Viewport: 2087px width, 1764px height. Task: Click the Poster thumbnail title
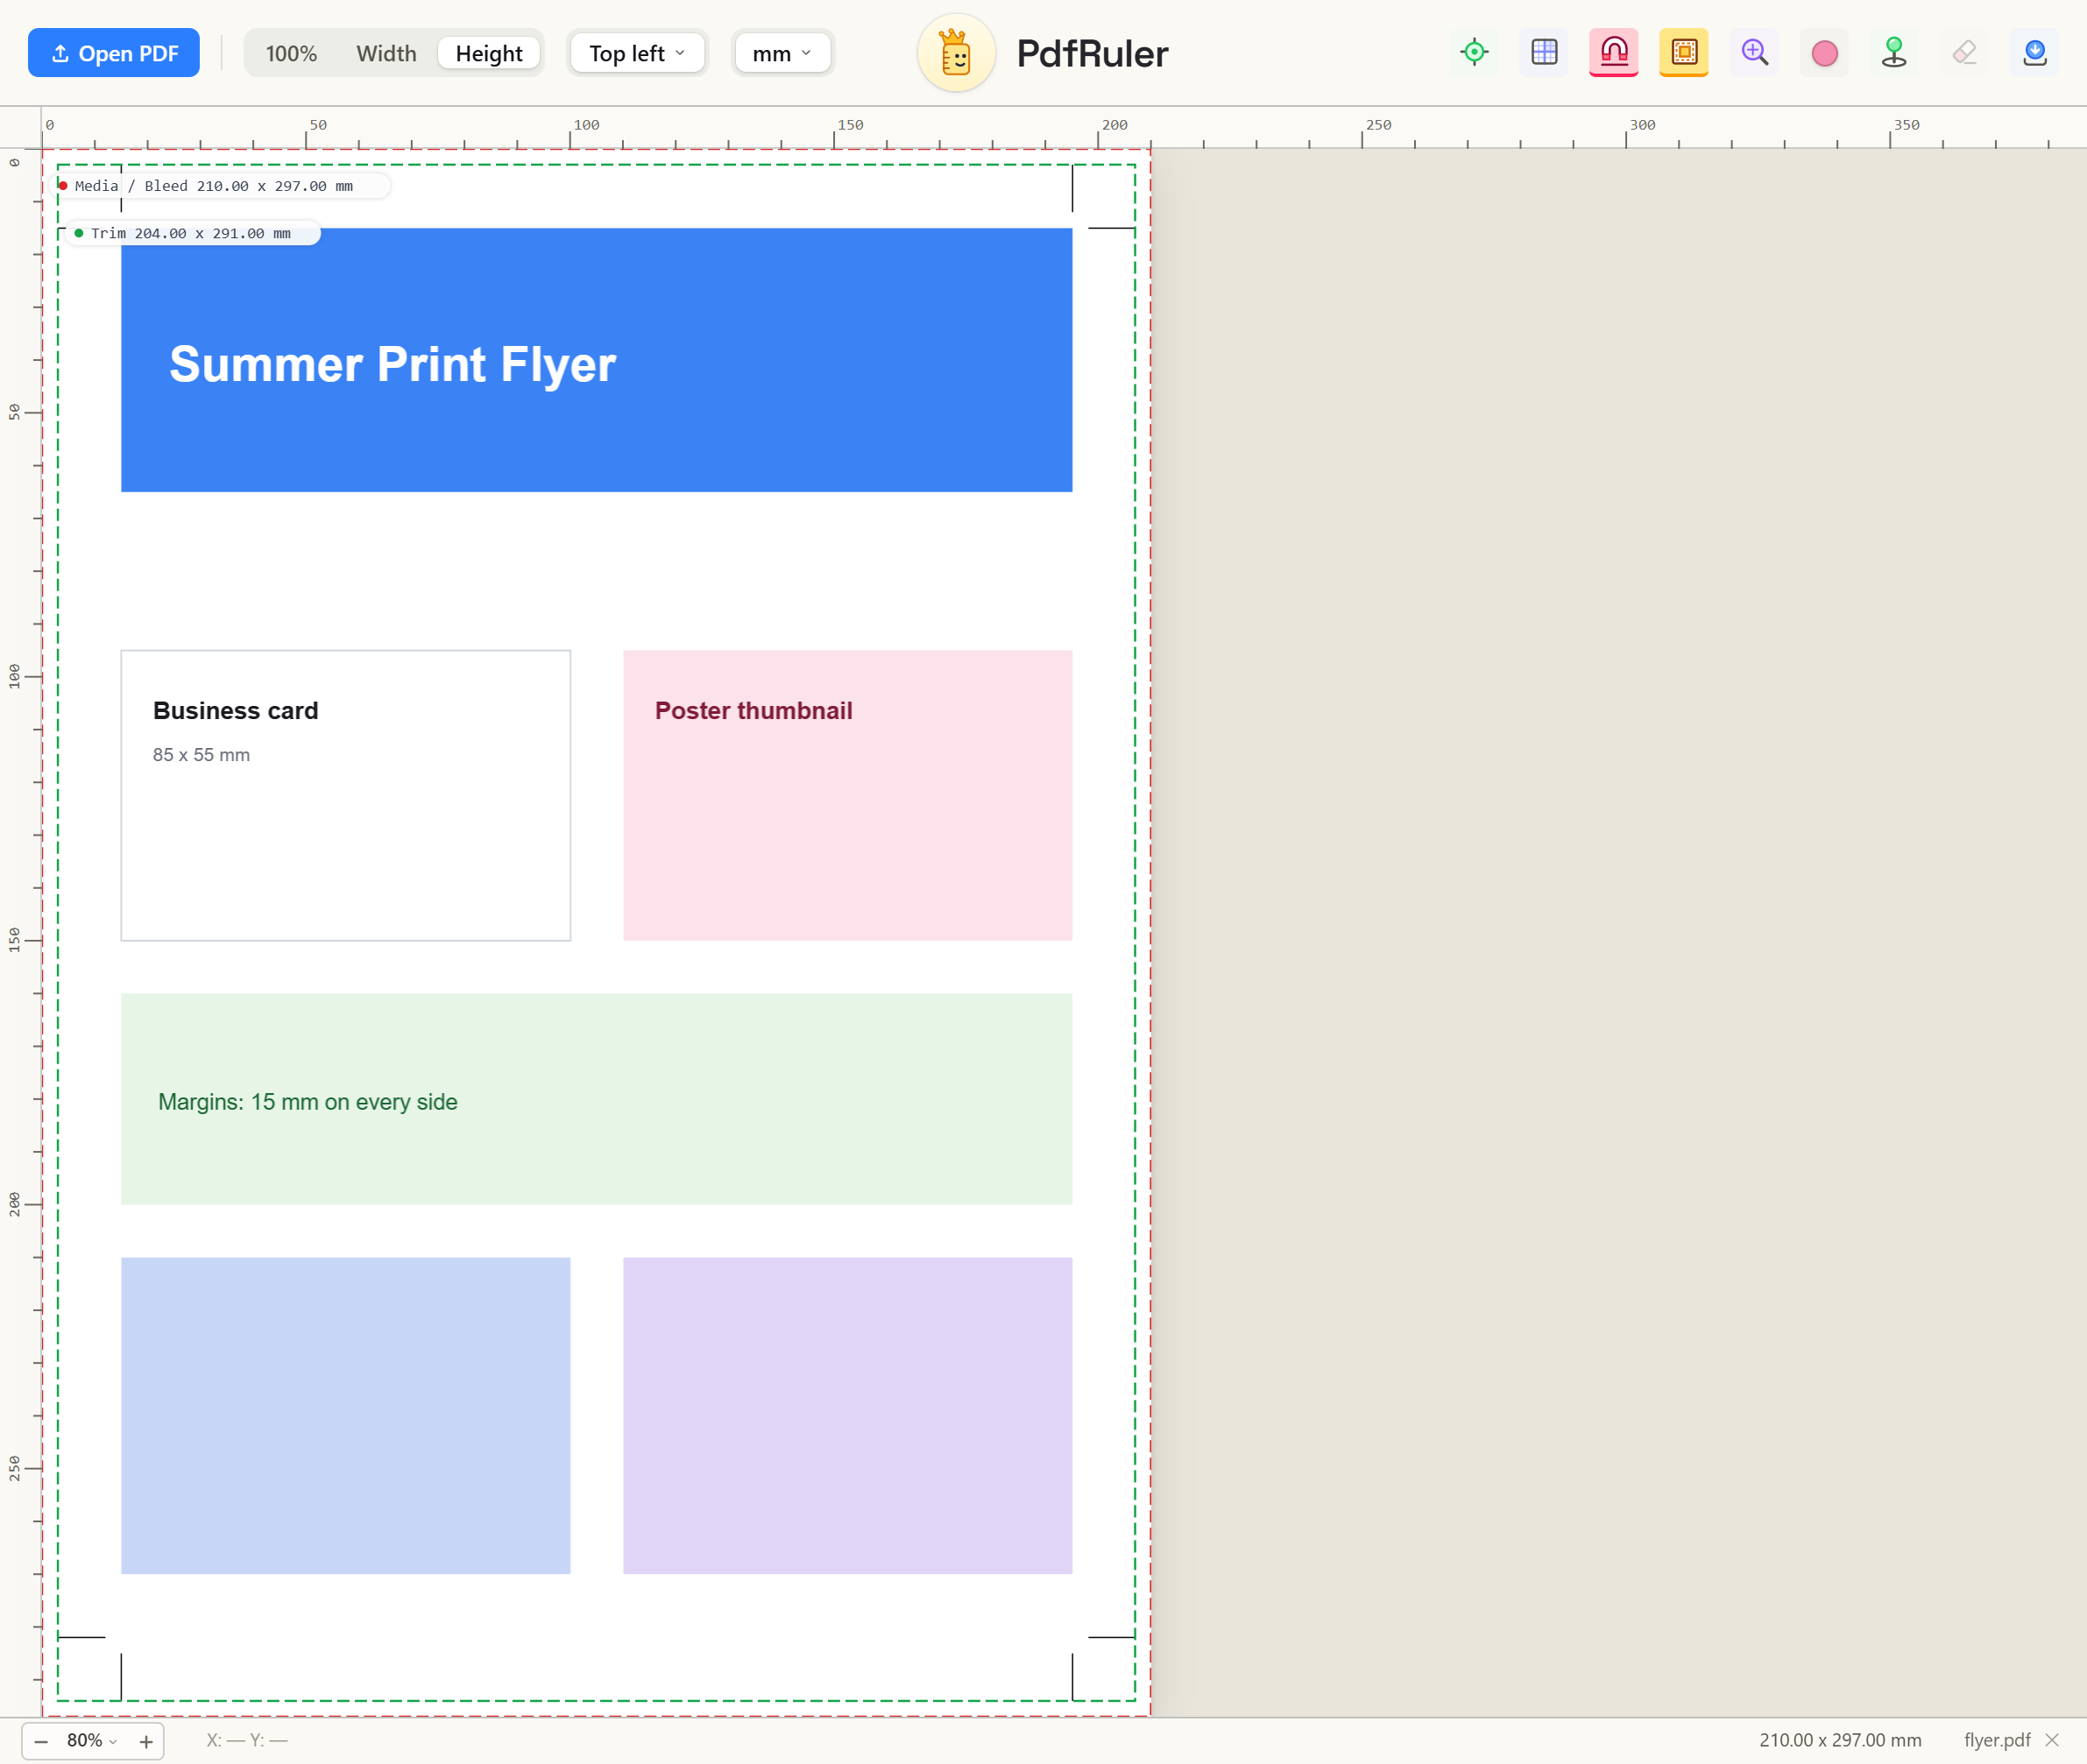tap(753, 710)
